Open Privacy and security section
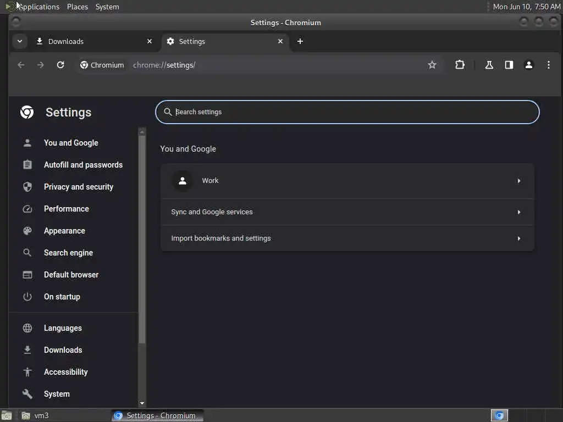The width and height of the screenshot is (563, 422). pyautogui.click(x=79, y=187)
